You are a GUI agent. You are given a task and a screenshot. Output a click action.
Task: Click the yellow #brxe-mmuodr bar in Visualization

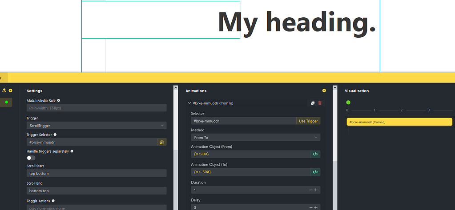(x=399, y=122)
